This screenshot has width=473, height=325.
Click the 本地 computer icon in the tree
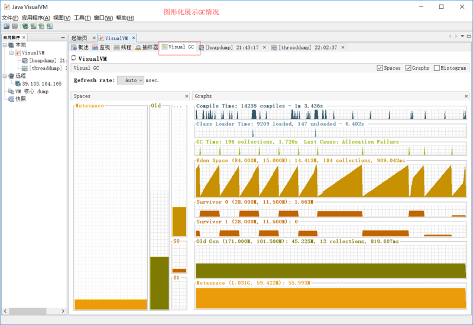pos(11,45)
